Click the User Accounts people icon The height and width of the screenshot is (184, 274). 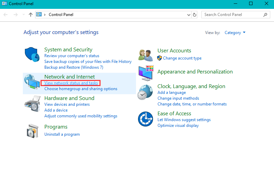pyautogui.click(x=146, y=55)
